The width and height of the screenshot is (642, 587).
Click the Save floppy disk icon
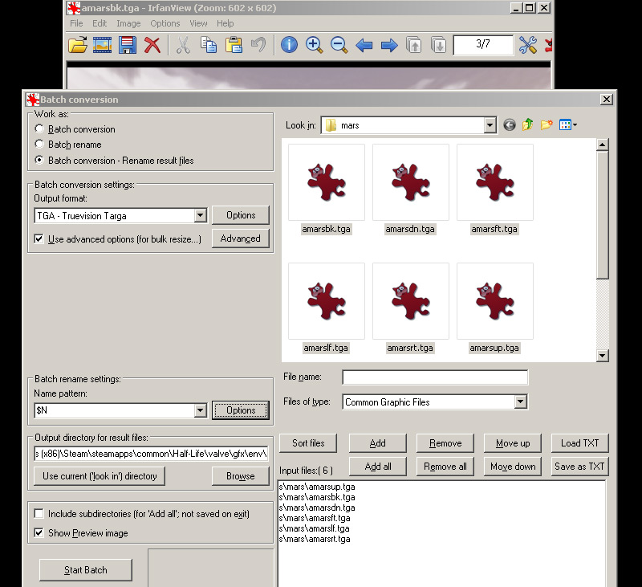pos(128,45)
